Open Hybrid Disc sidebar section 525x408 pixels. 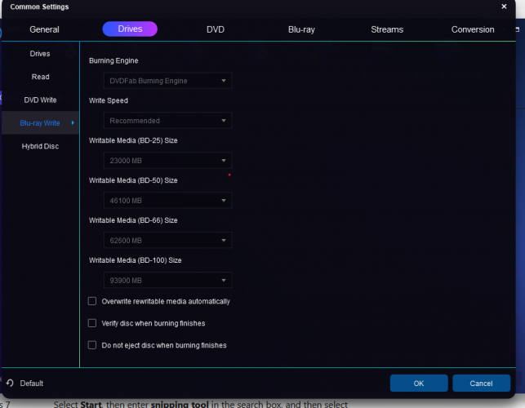pyautogui.click(x=40, y=146)
